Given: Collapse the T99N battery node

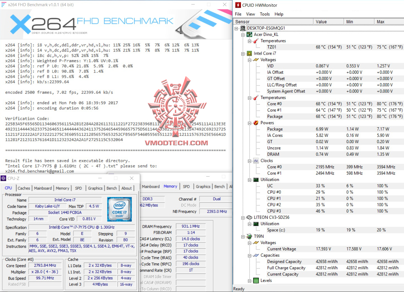Looking at the screenshot, I should [243, 237].
